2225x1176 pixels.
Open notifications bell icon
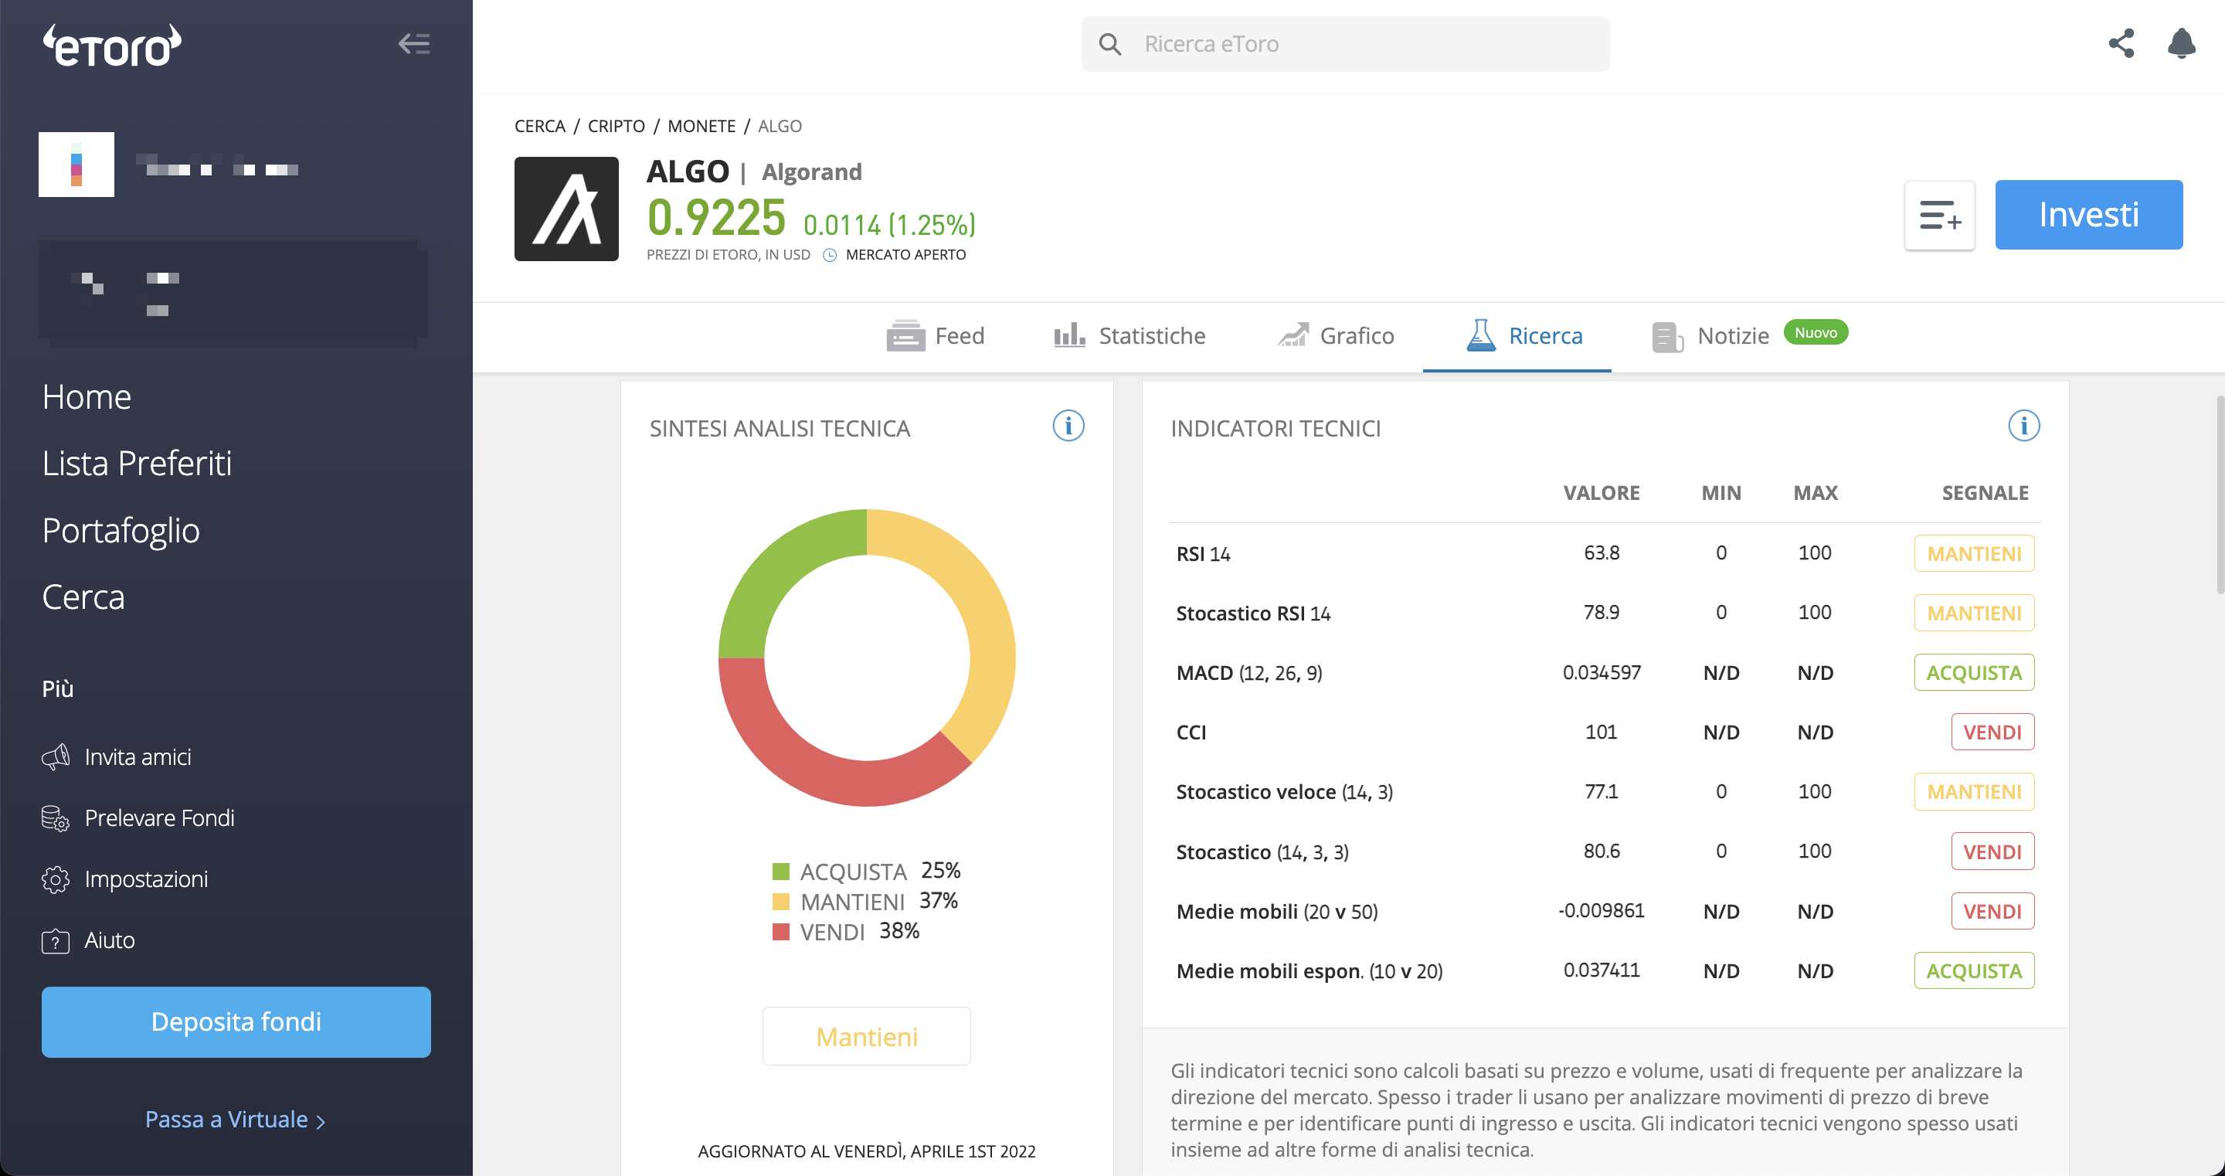(x=2181, y=43)
